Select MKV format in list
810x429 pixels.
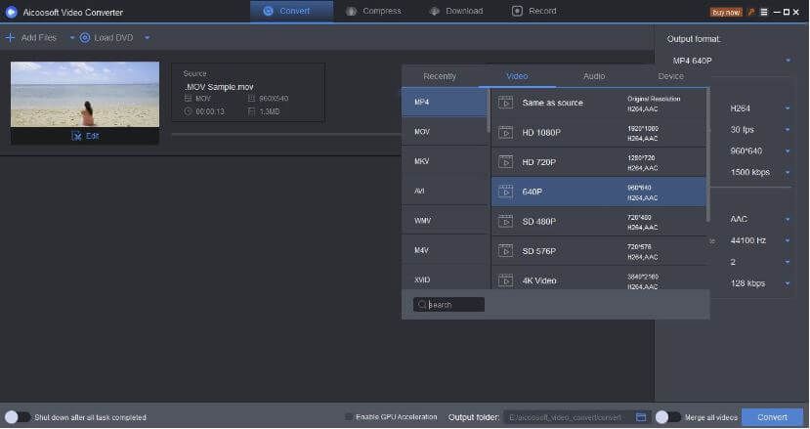(x=445, y=161)
